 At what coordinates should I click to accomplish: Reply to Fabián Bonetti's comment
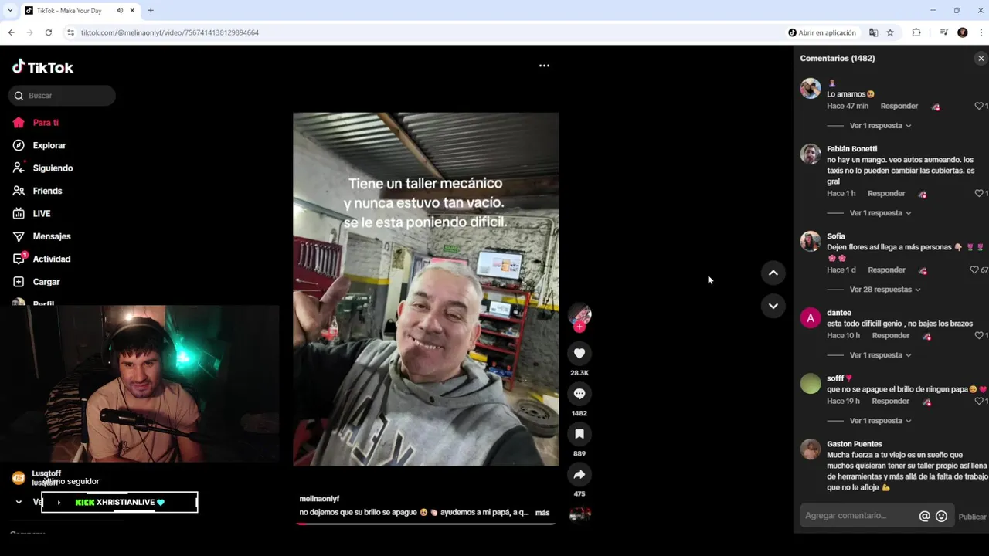pyautogui.click(x=886, y=193)
